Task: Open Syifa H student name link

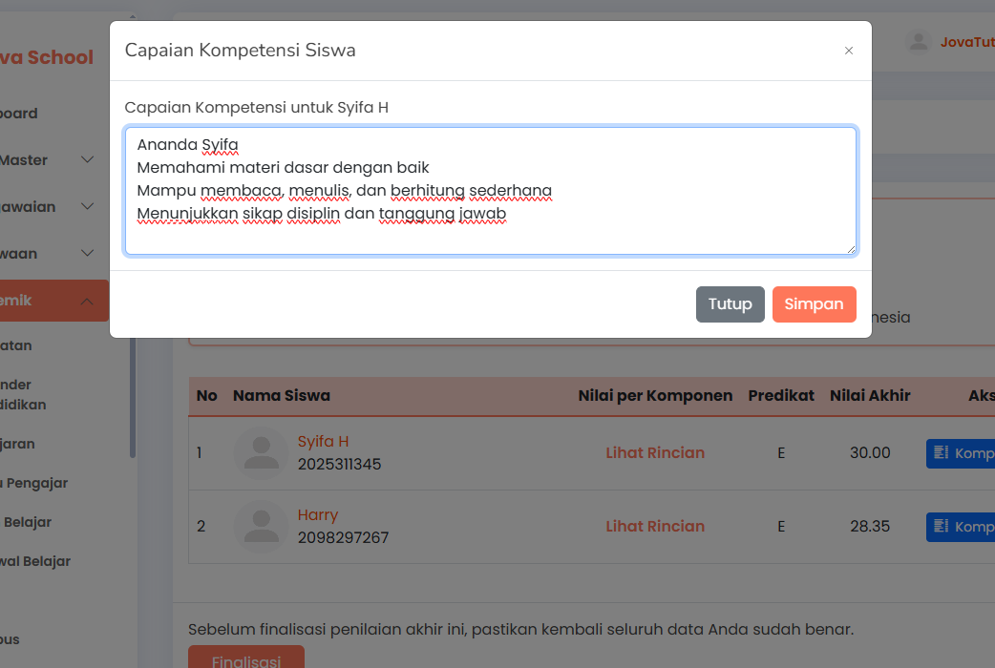Action: (323, 442)
